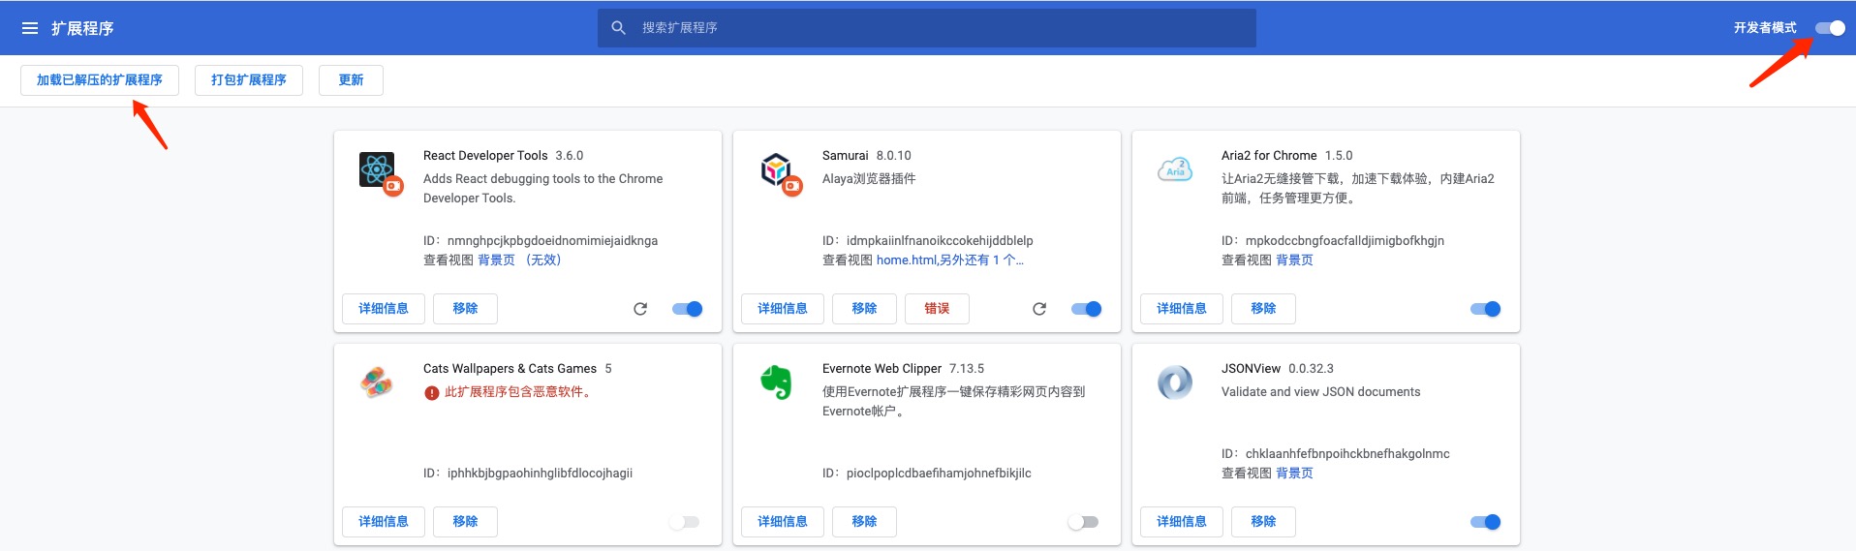Click the red malware warning icon
Viewport: 1856px width, 551px height.
coord(432,393)
